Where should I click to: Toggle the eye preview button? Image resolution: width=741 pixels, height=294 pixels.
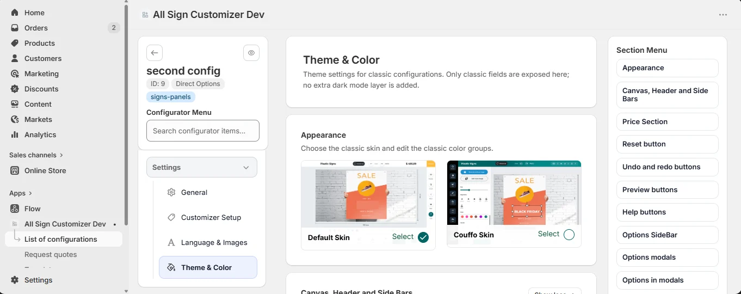click(251, 53)
